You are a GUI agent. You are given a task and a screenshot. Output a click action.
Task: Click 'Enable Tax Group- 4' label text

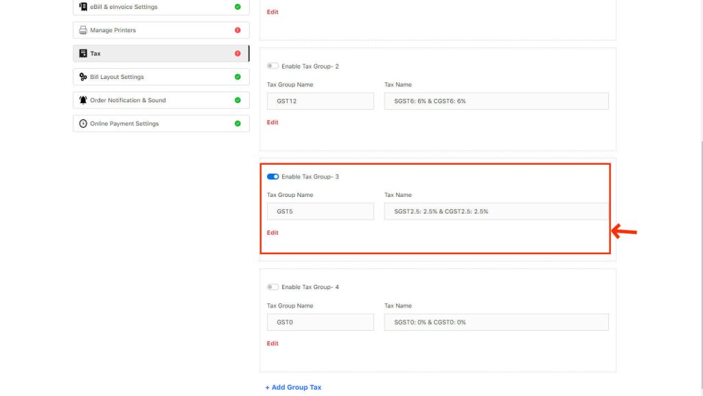(310, 287)
